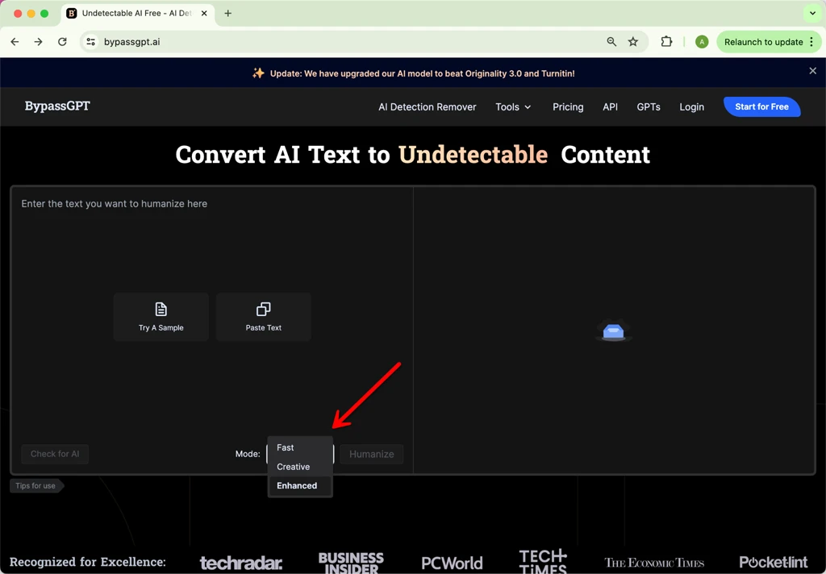Click the BypassGPT logo
Screen dimensions: 826x574
coord(57,106)
